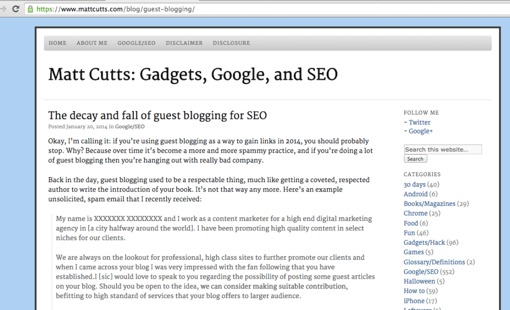Open the Halloween category
The image size is (510, 310).
(419, 282)
